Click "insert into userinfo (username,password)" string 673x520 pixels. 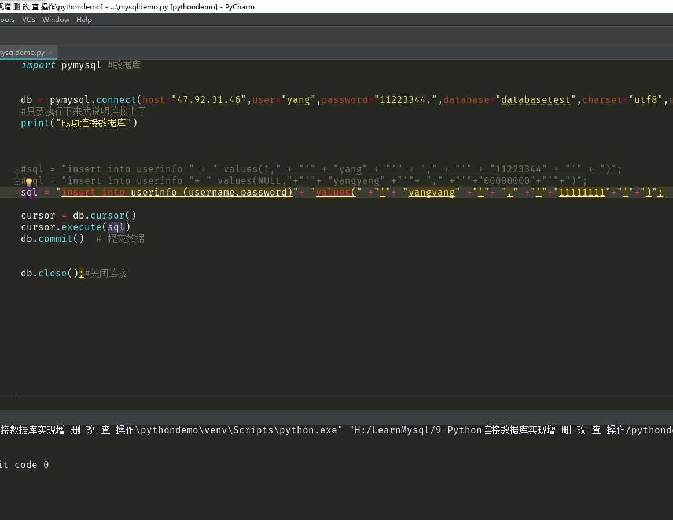pos(177,193)
